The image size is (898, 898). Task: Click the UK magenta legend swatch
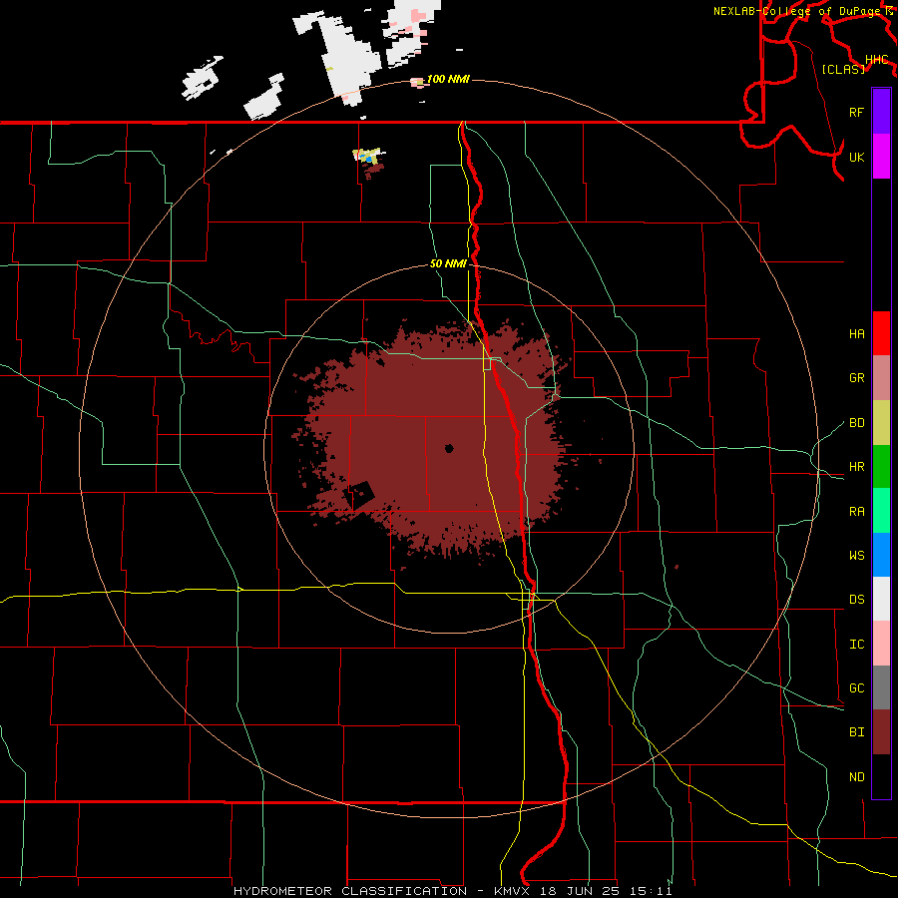pyautogui.click(x=881, y=157)
